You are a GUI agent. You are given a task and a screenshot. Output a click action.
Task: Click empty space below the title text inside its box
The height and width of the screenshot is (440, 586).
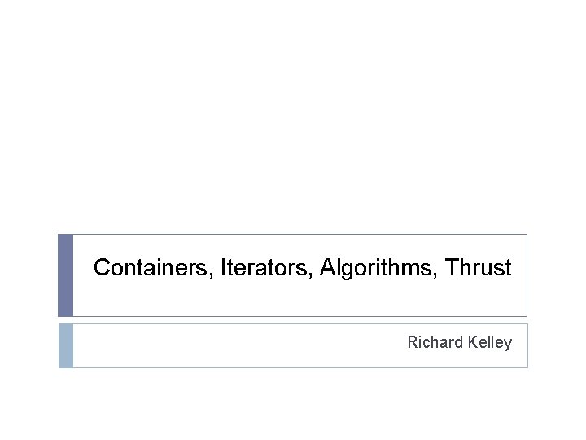coord(293,300)
